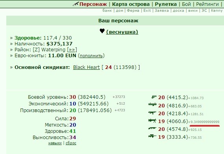Click economic experience (549215.66)
The width and height of the screenshot is (224, 154).
(x=93, y=103)
